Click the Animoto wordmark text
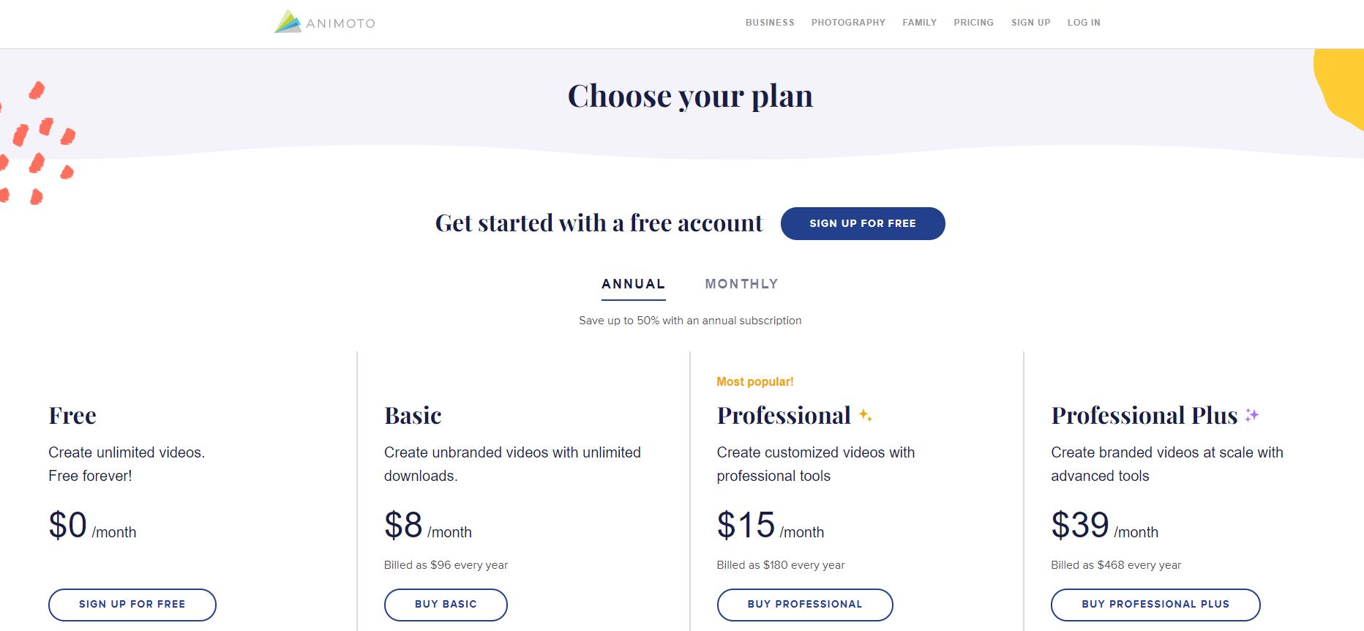Viewport: 1364px width, 631px height. [340, 23]
